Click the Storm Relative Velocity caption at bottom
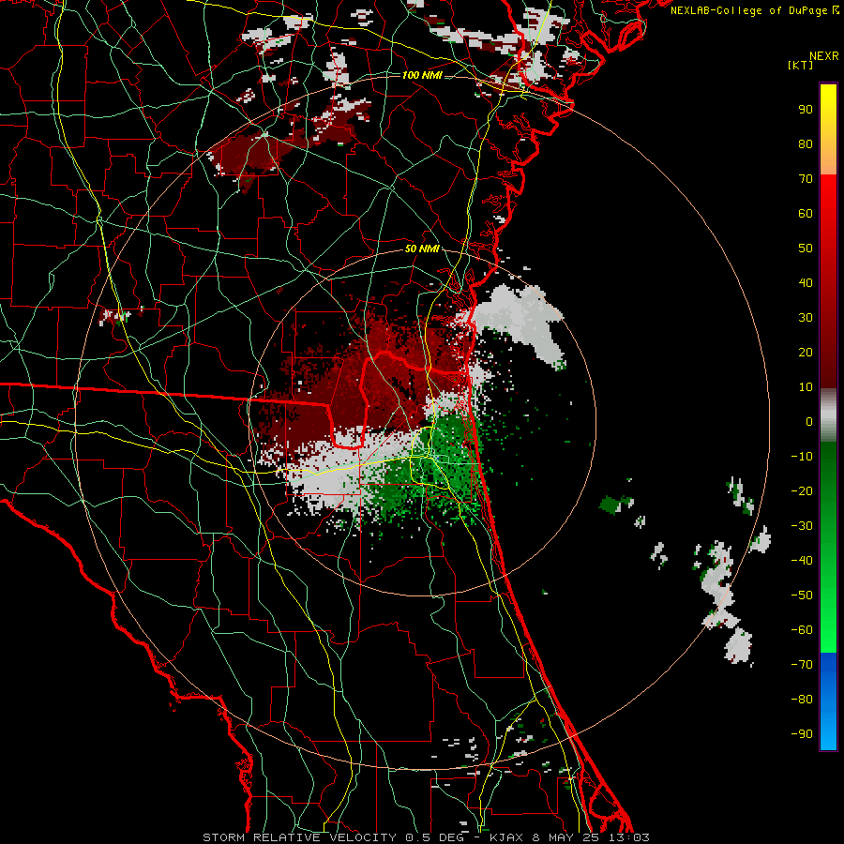This screenshot has height=844, width=844. pos(426,837)
